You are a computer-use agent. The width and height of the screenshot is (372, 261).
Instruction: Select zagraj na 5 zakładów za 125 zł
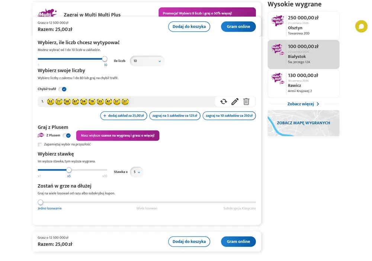point(175,115)
